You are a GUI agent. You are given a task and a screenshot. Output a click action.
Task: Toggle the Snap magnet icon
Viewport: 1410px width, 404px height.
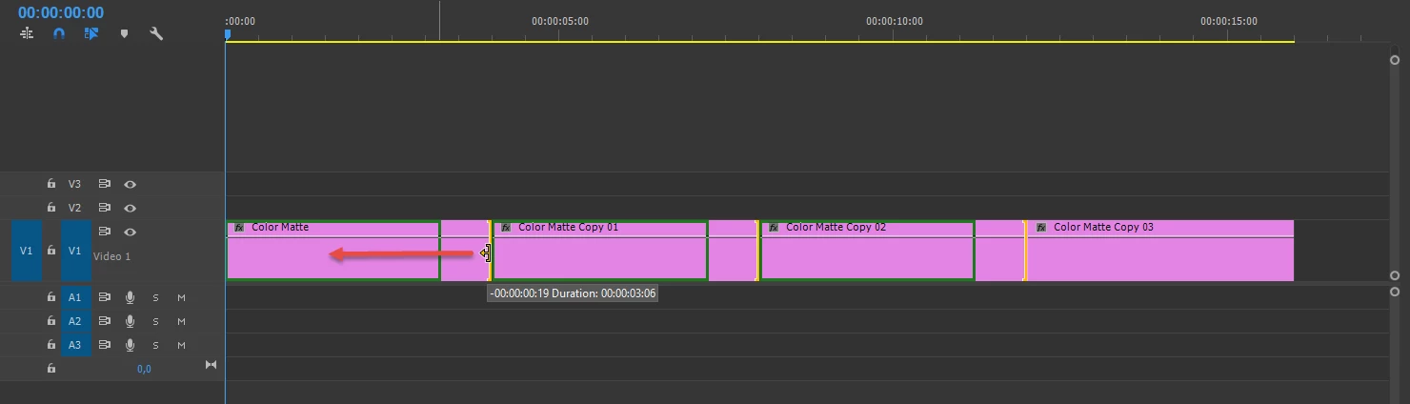(59, 33)
